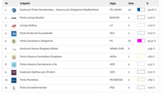Image resolution: width=164 pixels, height=95 pixels.
Task: Click Partia Mundësia party name
Action: pos(29,80)
